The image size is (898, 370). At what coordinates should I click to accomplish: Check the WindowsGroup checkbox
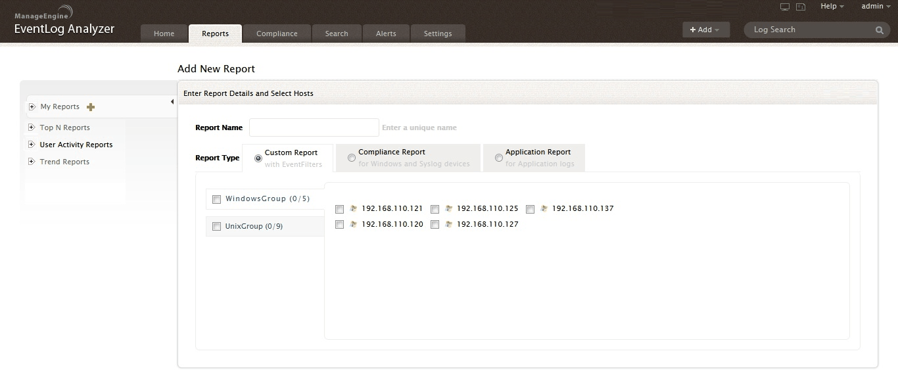point(216,199)
